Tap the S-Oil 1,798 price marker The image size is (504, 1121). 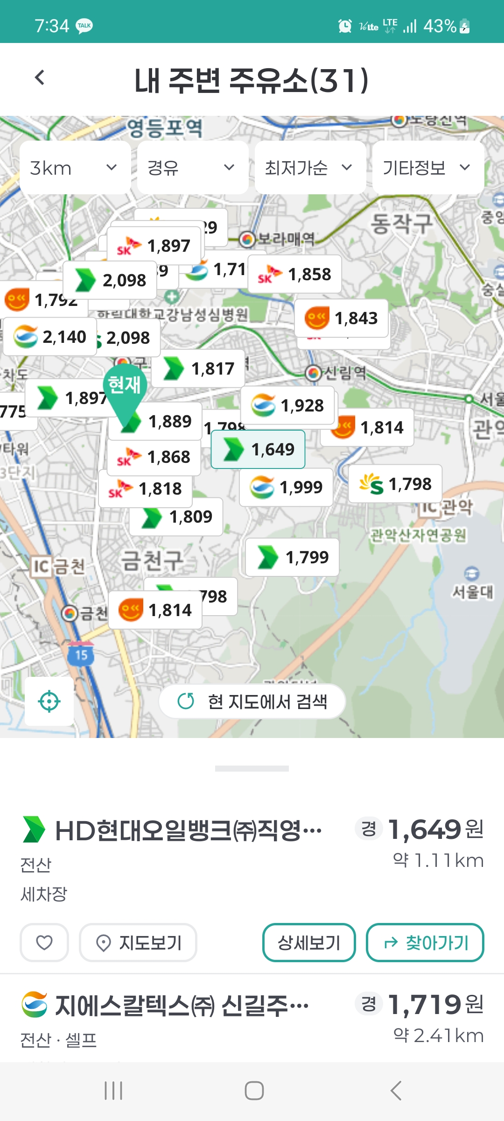395,484
